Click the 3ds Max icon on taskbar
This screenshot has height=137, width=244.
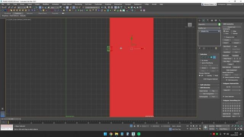click(133, 134)
